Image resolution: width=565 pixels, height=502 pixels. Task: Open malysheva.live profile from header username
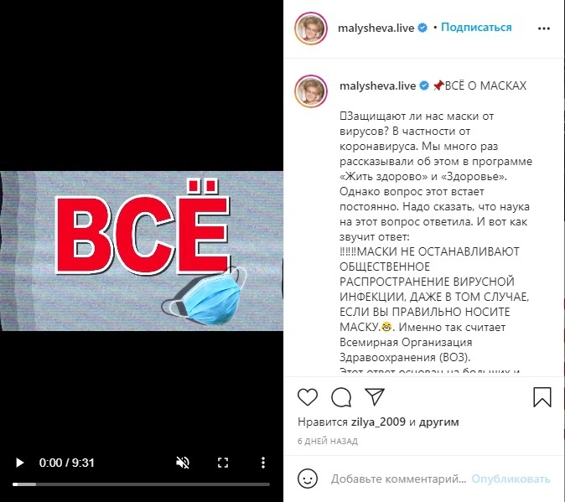pos(376,28)
